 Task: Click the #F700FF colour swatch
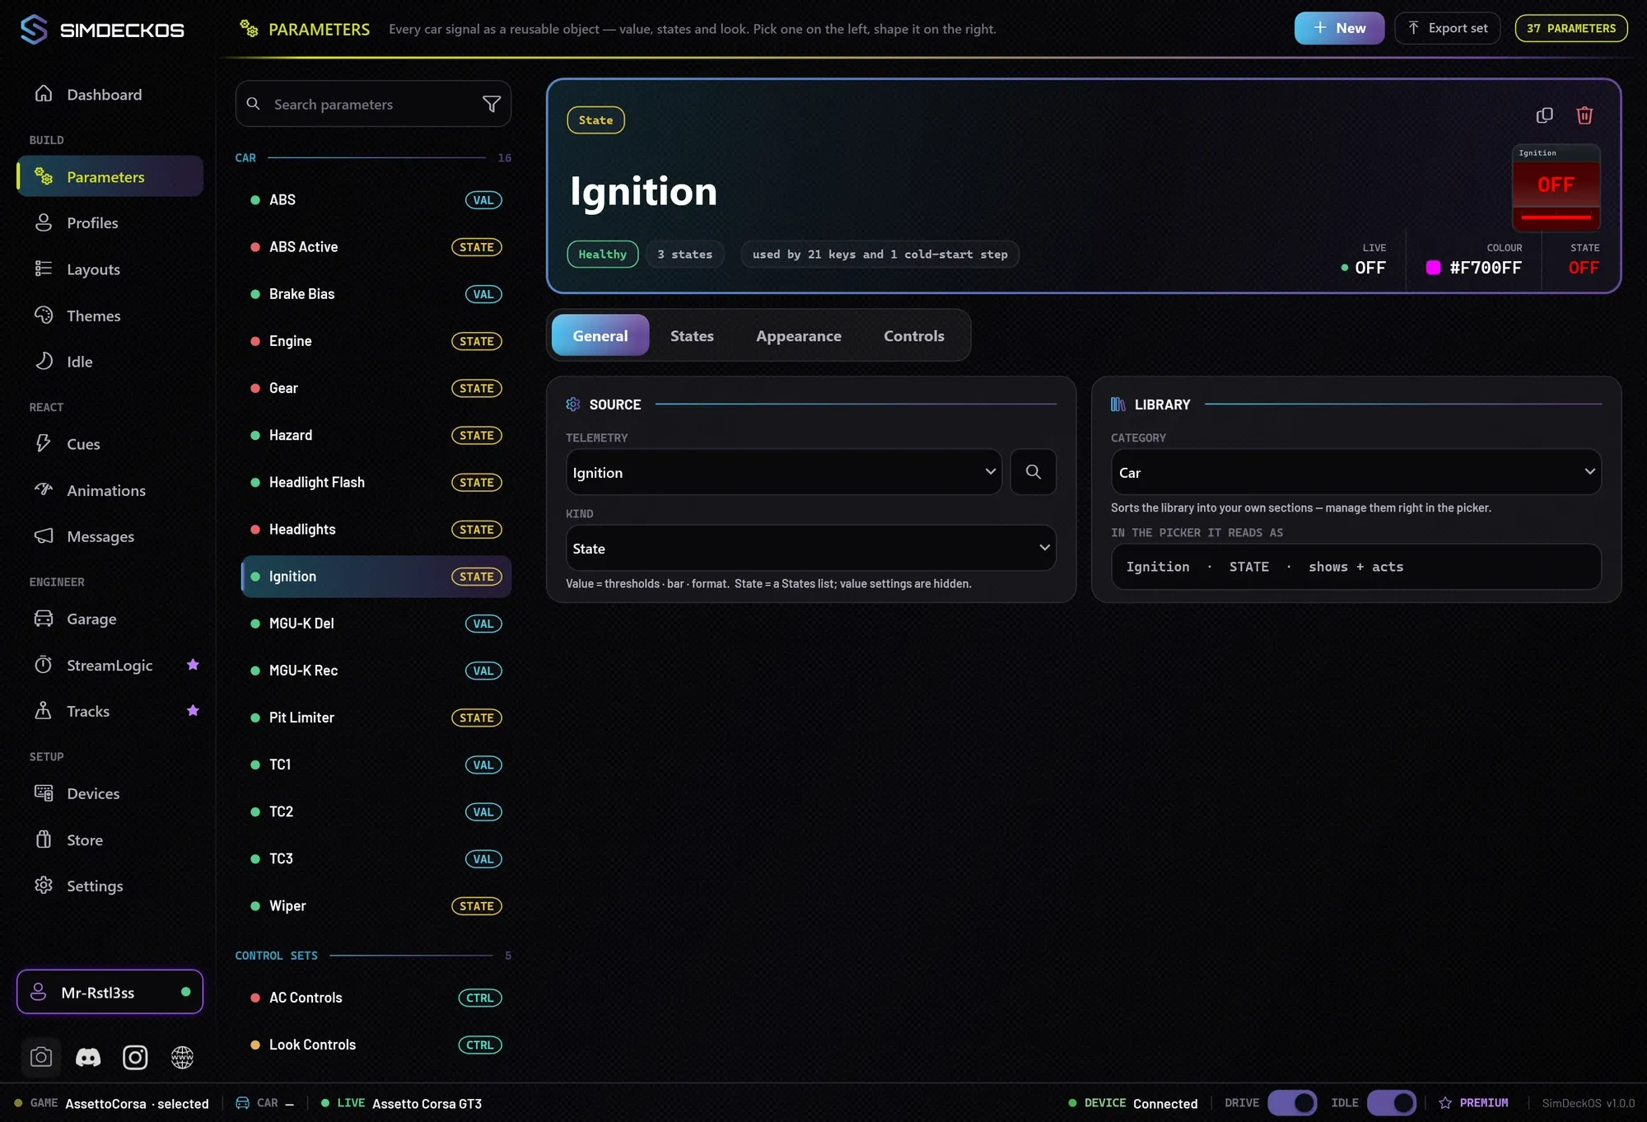click(1433, 268)
